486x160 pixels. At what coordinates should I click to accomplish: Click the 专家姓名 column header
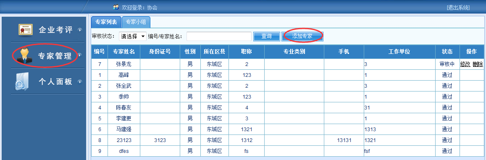(124, 51)
